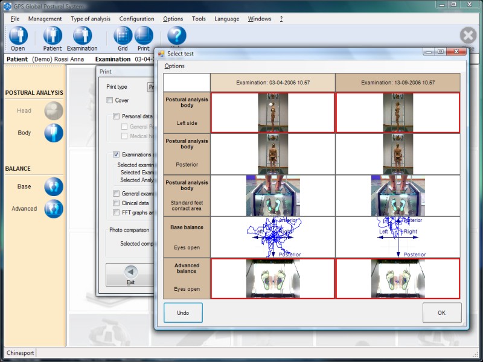Open the Advanced balance sidebar icon
The width and height of the screenshot is (483, 362).
54,209
